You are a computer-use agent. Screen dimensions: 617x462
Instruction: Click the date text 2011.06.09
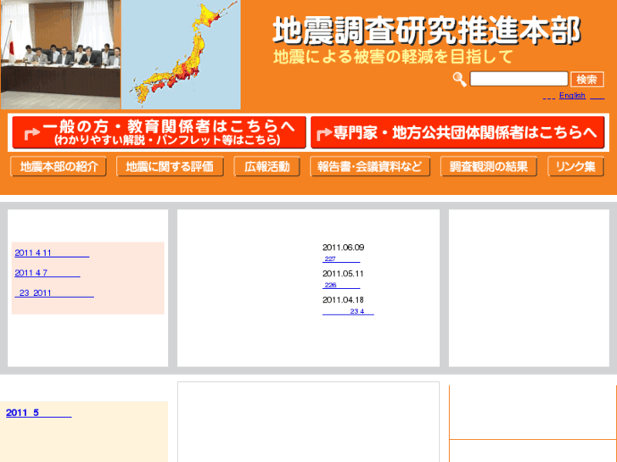pos(343,248)
